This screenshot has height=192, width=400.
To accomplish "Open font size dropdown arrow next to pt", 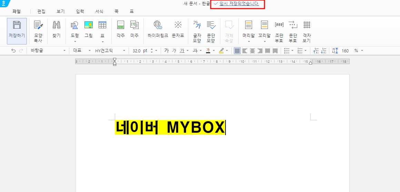I will [x=156, y=51].
